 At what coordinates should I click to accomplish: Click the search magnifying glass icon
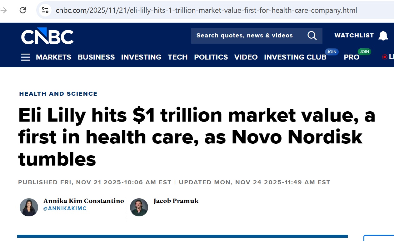(312, 36)
